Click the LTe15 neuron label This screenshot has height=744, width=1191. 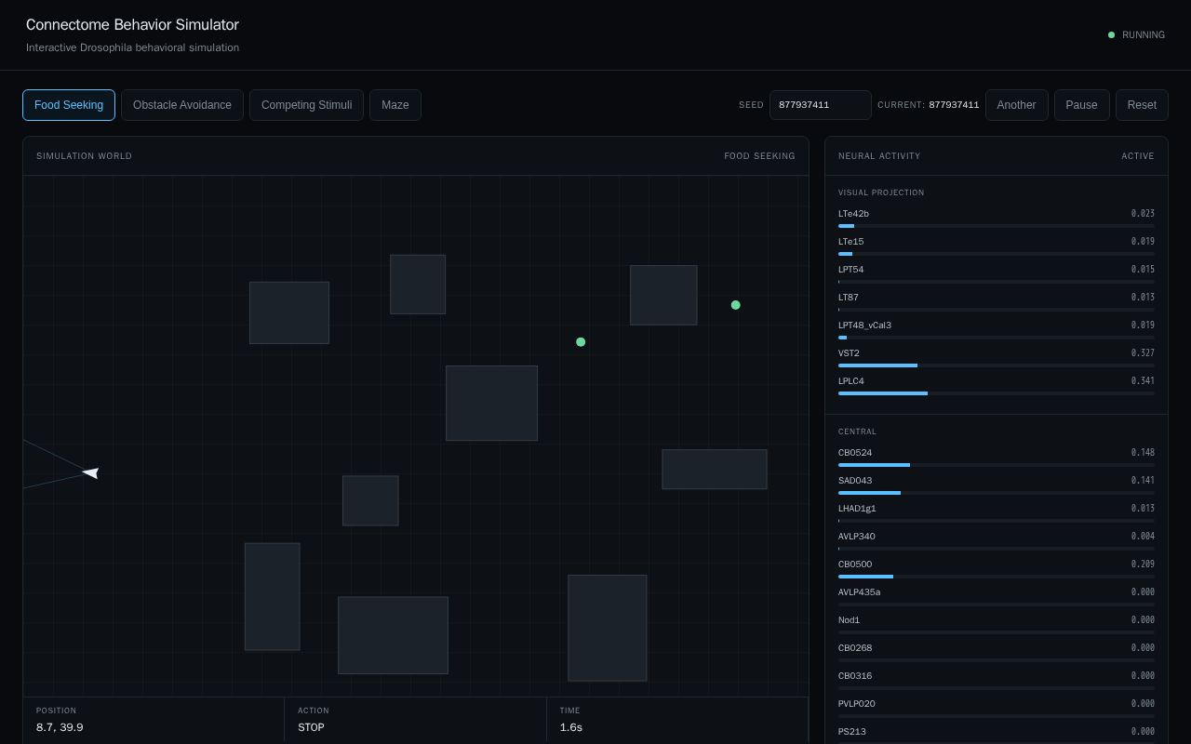(x=850, y=242)
